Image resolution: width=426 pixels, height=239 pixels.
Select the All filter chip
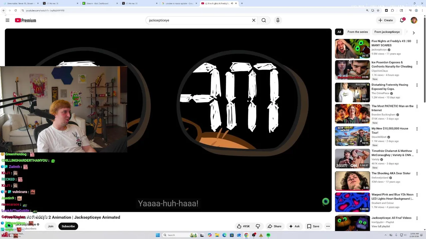coord(339,32)
